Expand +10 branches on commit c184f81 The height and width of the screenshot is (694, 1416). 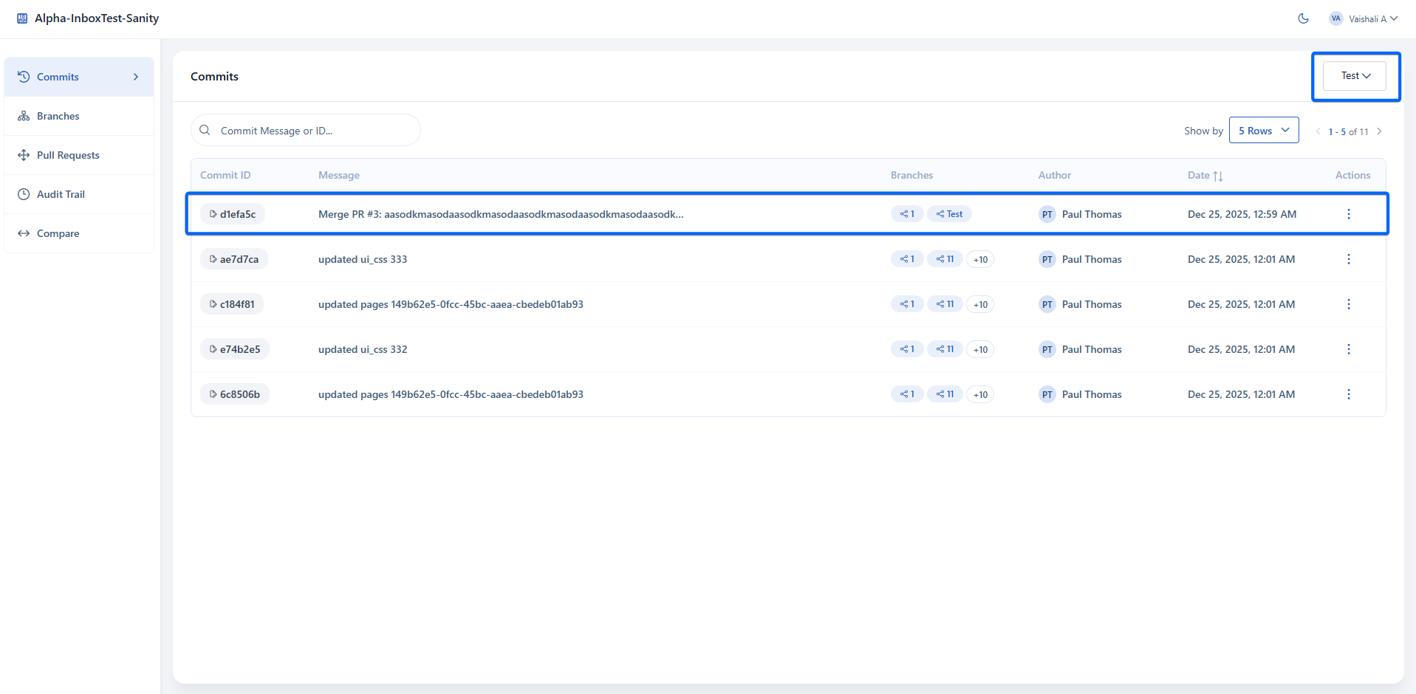click(x=980, y=304)
